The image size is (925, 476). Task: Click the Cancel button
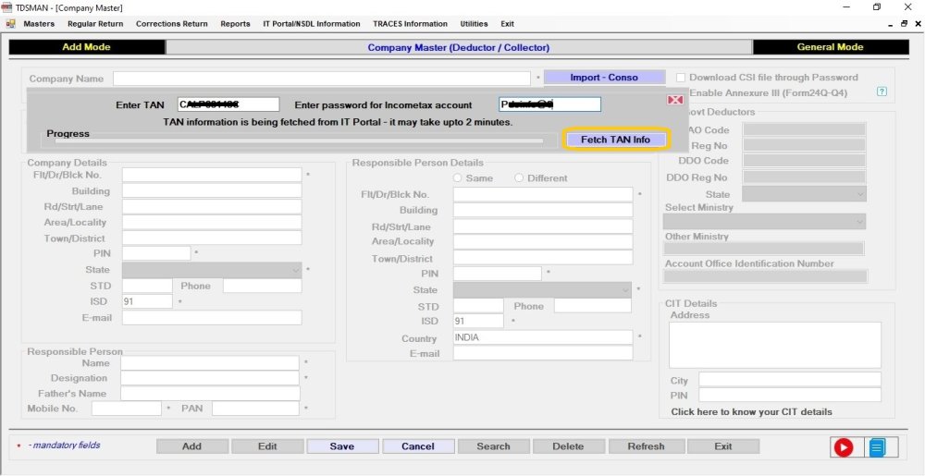[x=418, y=446]
